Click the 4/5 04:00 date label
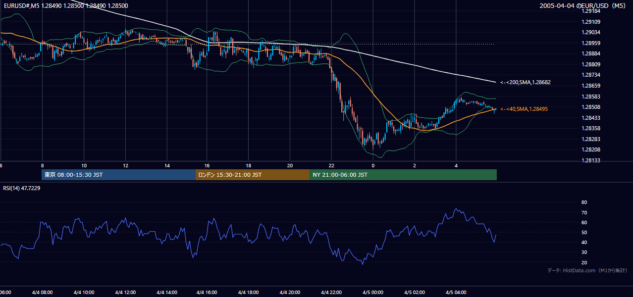The width and height of the screenshot is (633, 297). coord(456,293)
